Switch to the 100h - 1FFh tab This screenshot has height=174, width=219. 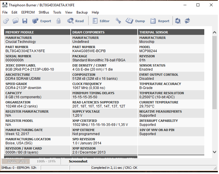click(x=46, y=161)
